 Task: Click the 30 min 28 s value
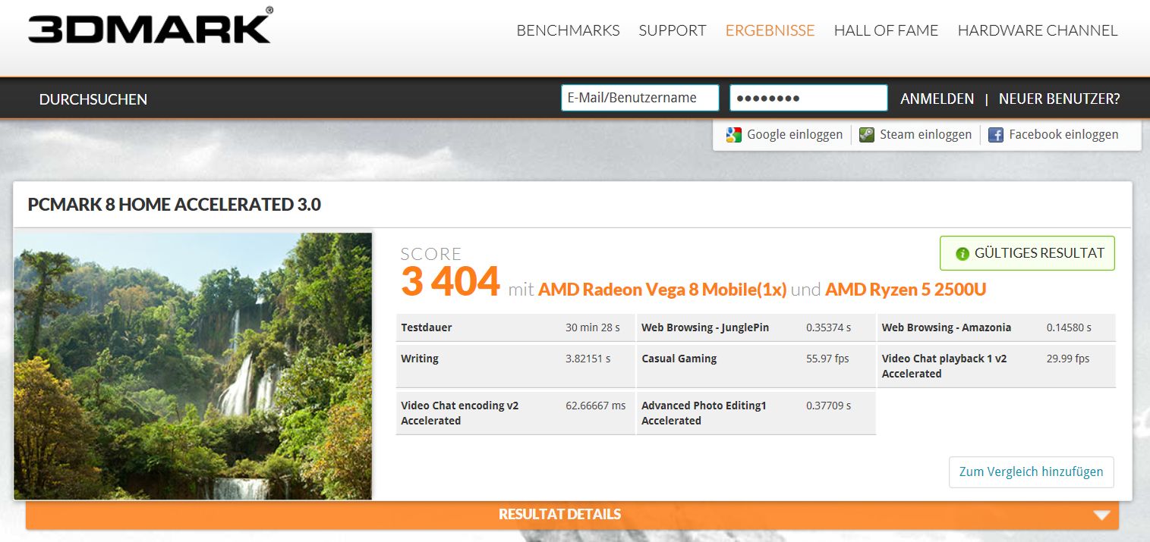(x=593, y=327)
